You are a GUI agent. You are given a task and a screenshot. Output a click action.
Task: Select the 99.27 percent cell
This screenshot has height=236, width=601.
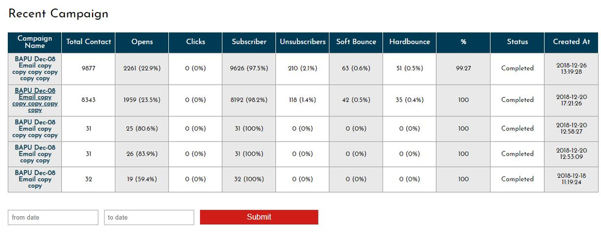[x=463, y=68]
